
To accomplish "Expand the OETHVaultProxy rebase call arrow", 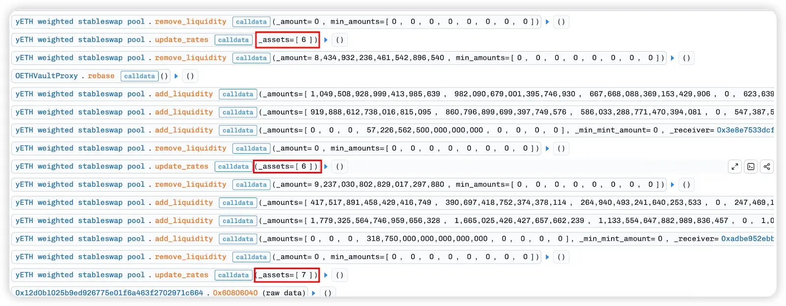I will point(176,76).
